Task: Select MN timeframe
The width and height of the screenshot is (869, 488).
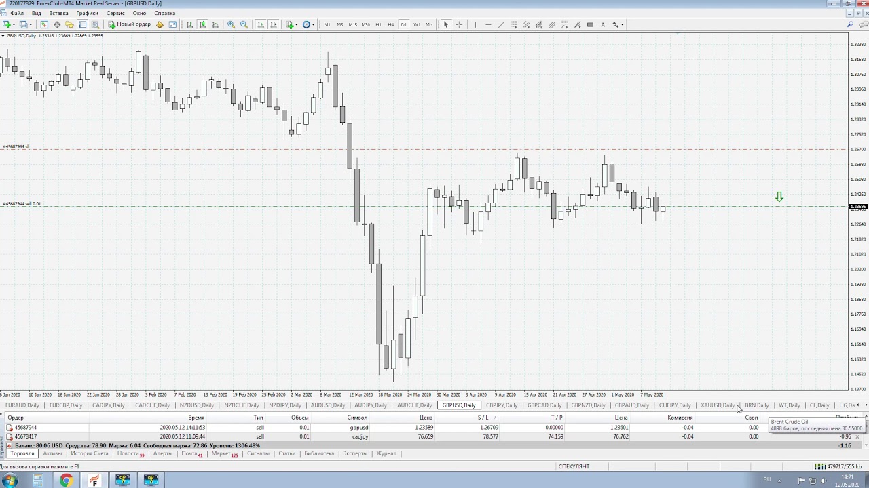Action: [x=429, y=24]
